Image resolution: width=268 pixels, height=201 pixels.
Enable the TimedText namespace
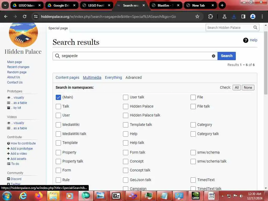[193, 180]
